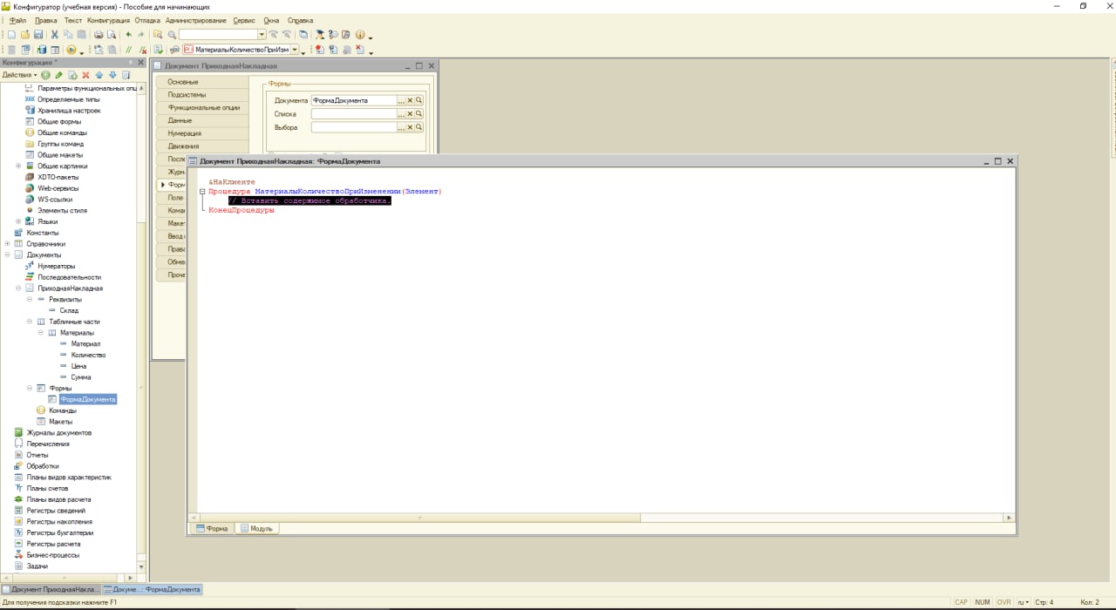1116x610 pixels.
Task: Open the Действия dropdown menu
Action: click(20, 75)
